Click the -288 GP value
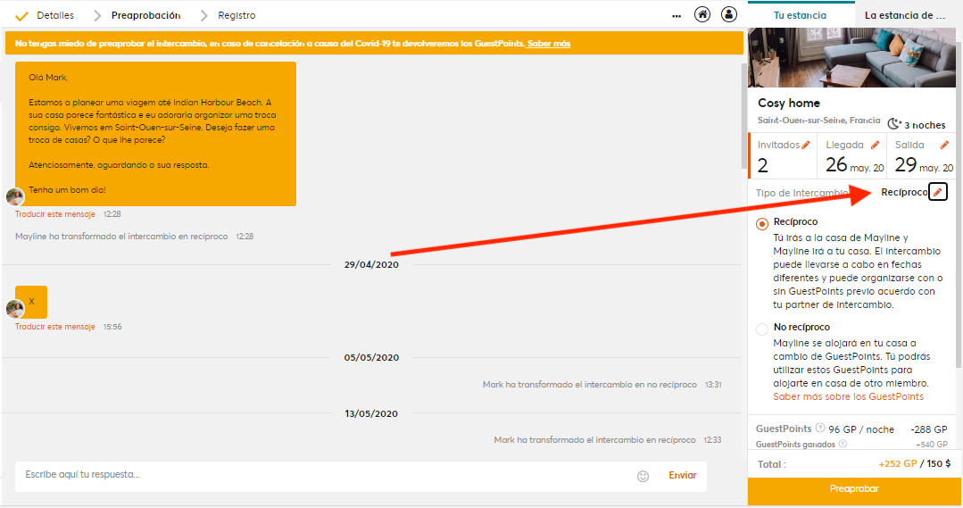 coord(928,429)
